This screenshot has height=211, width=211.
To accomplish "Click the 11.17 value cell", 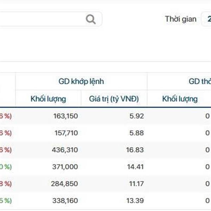I will tap(136, 184).
